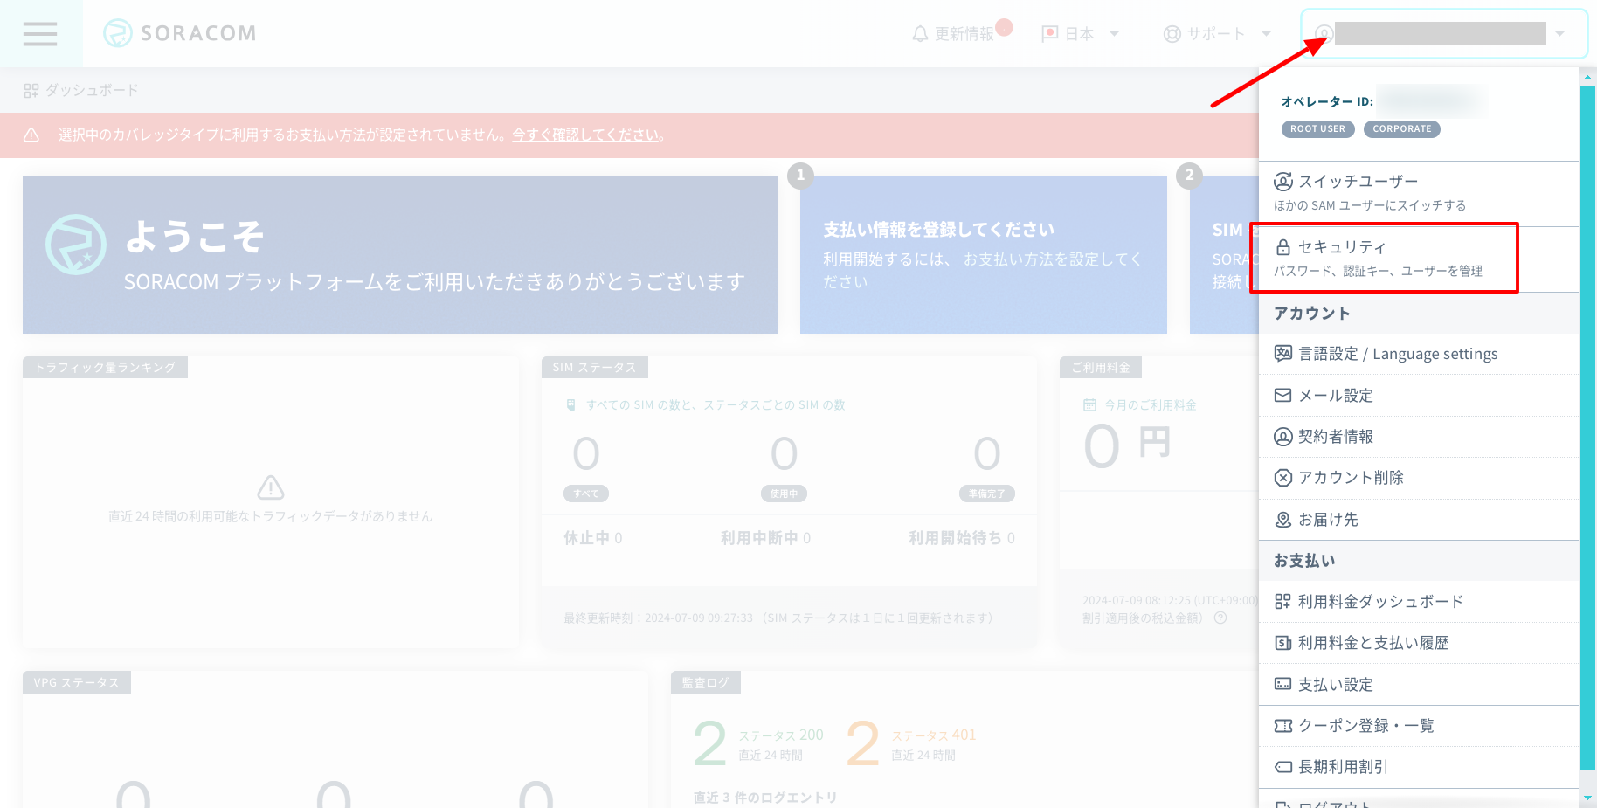Click the location pin icon for お届け先
The width and height of the screenshot is (1597, 808).
(x=1283, y=520)
